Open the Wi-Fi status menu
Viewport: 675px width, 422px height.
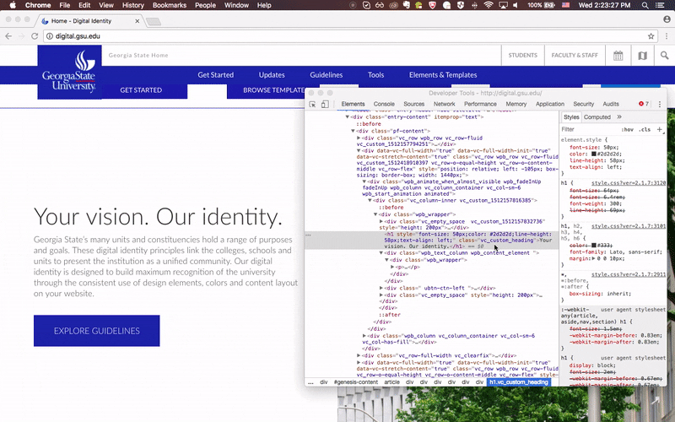pos(489,5)
